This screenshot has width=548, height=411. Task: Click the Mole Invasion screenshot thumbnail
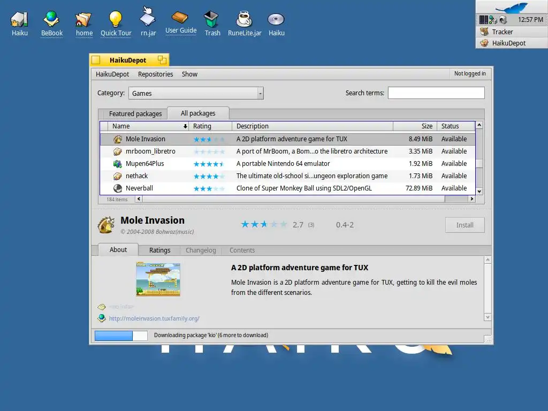[158, 279]
